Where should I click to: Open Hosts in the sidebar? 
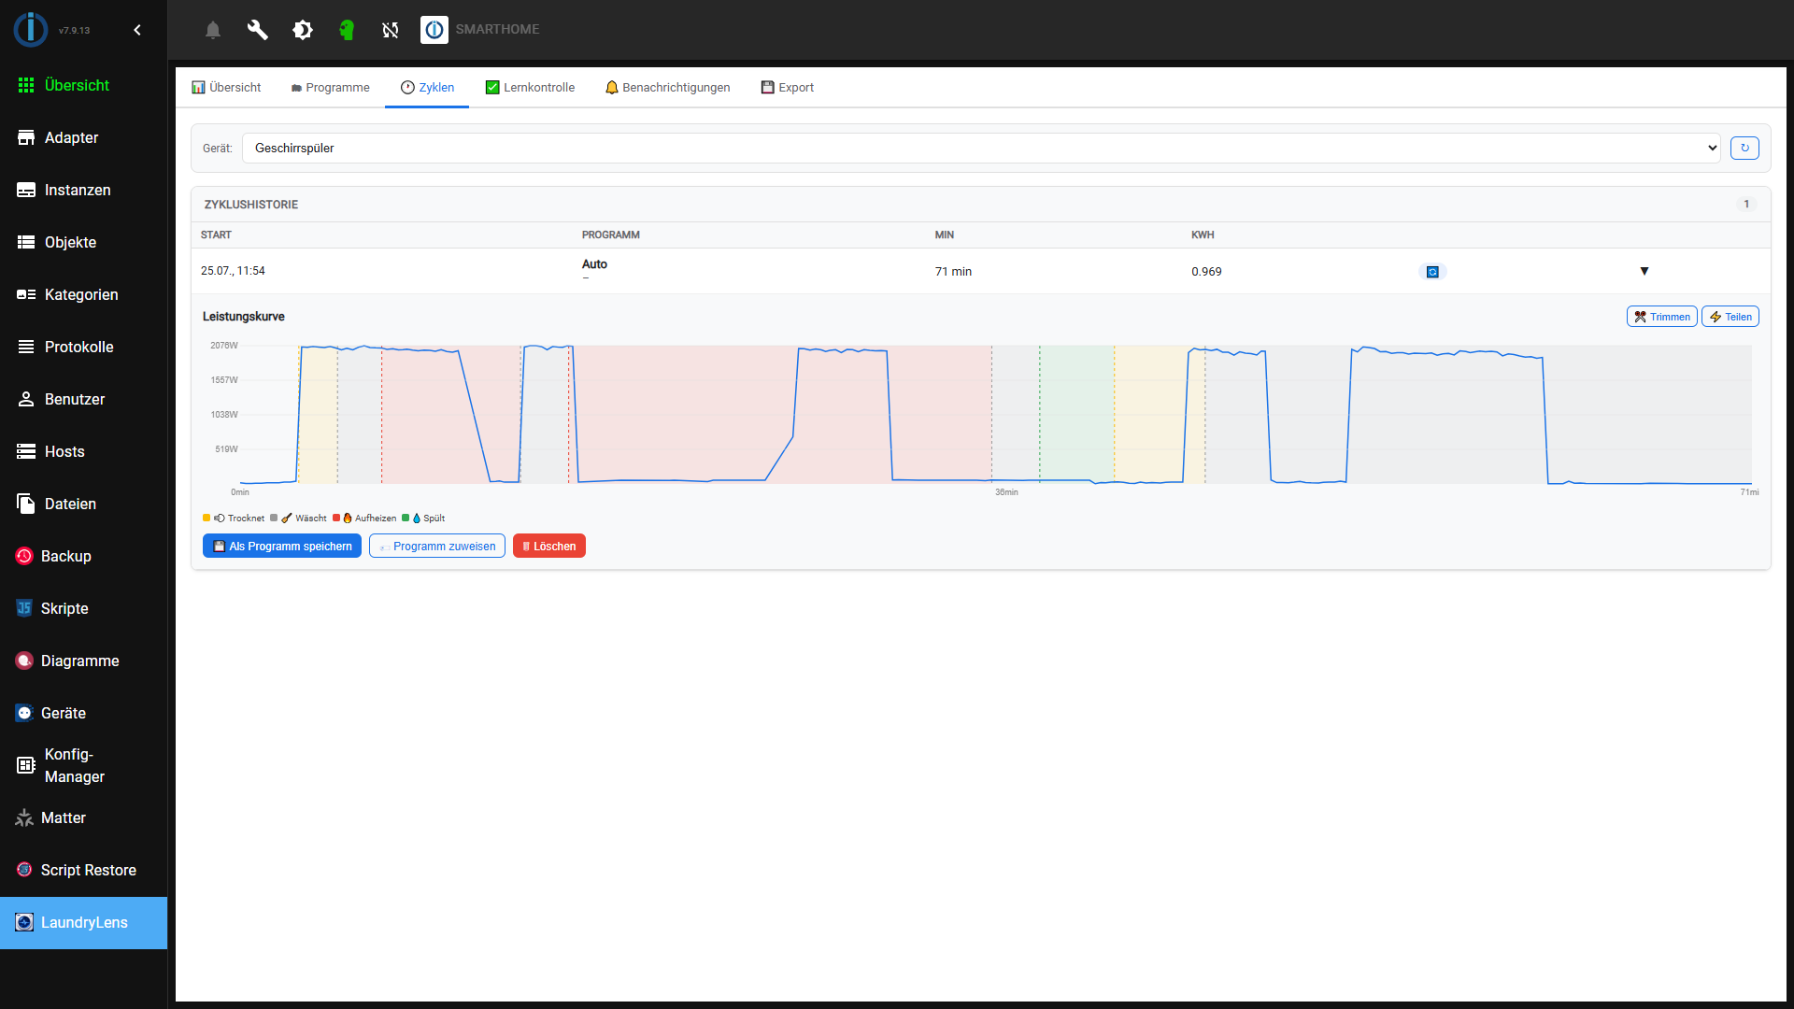[x=83, y=451]
